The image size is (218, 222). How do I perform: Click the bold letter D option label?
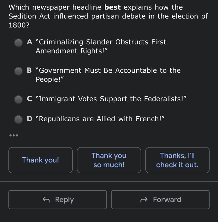tap(30, 119)
